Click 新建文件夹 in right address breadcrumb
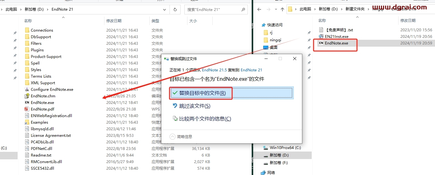The image size is (435, 175). point(354,9)
